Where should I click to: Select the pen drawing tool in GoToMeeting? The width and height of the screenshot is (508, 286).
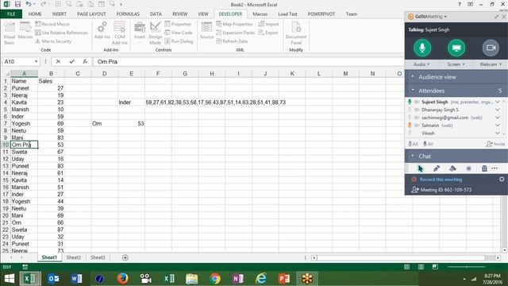point(437,168)
